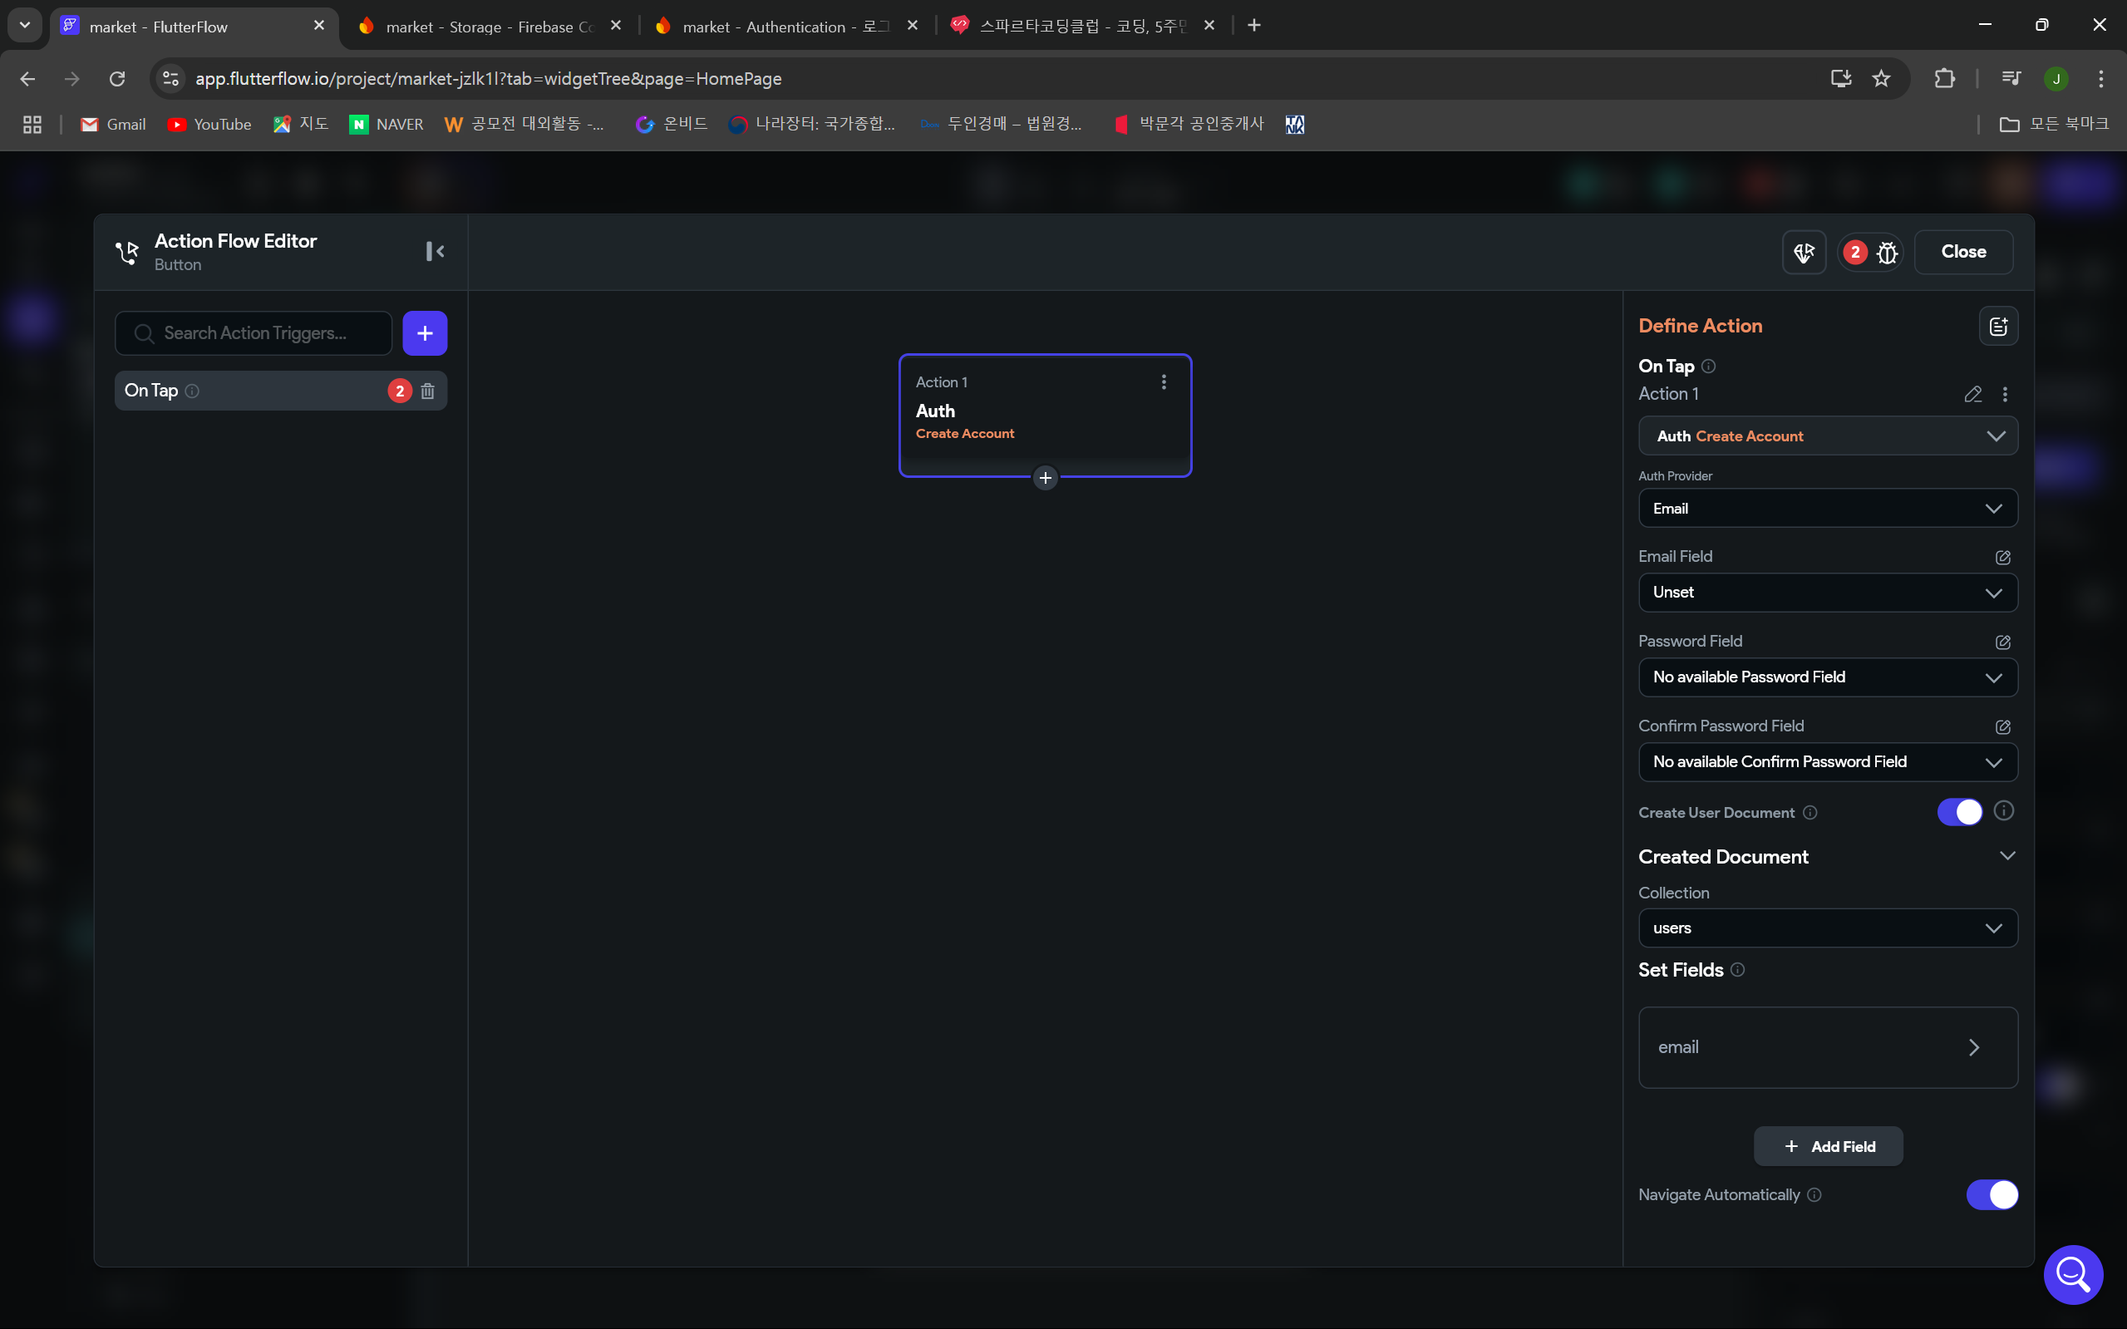Open Action 1 options in Define Action panel
The image size is (2127, 1329).
[x=2005, y=394]
